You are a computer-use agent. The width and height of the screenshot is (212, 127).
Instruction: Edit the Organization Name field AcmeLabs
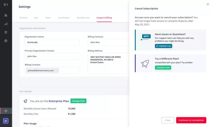(x=52, y=42)
